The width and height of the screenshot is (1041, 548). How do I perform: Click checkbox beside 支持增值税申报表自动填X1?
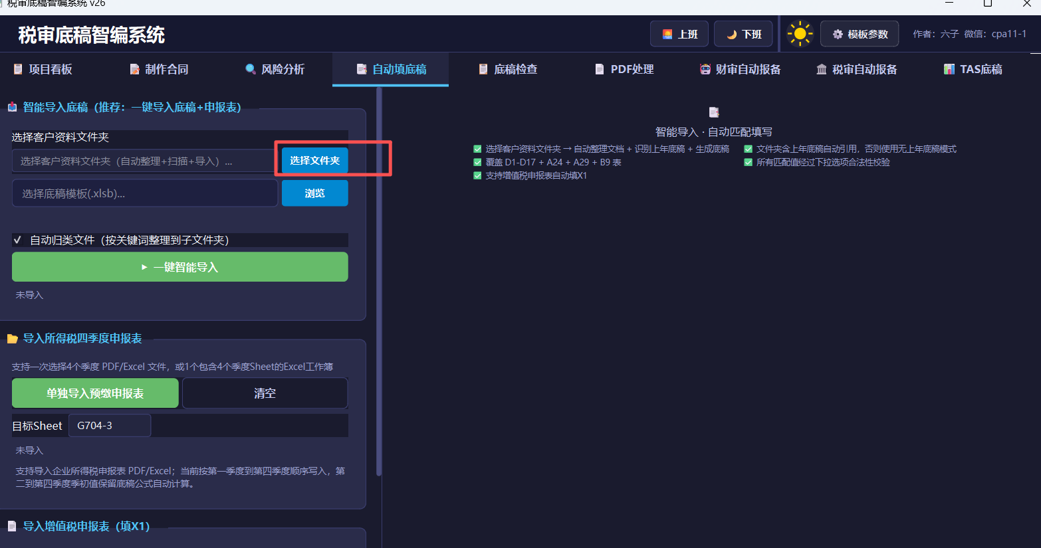point(477,175)
